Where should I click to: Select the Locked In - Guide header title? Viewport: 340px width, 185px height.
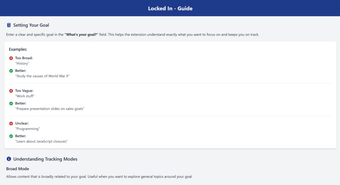(170, 8)
